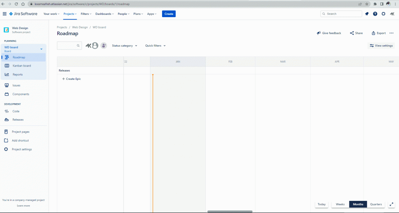Click the JAN month header
This screenshot has height=213, width=399.
[x=178, y=62]
